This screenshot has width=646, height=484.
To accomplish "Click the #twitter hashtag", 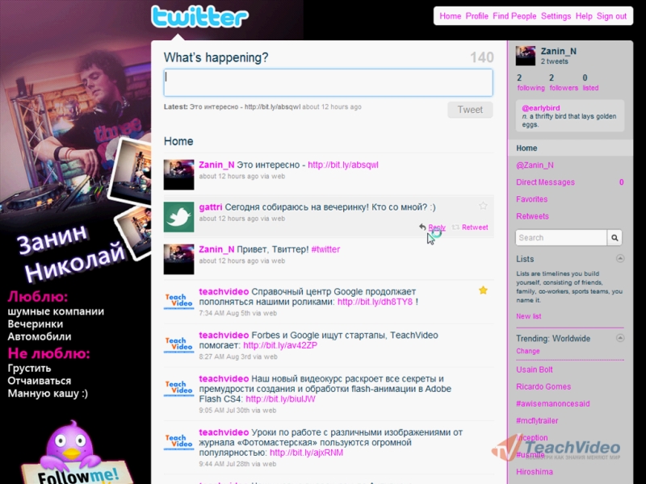I will [x=325, y=249].
